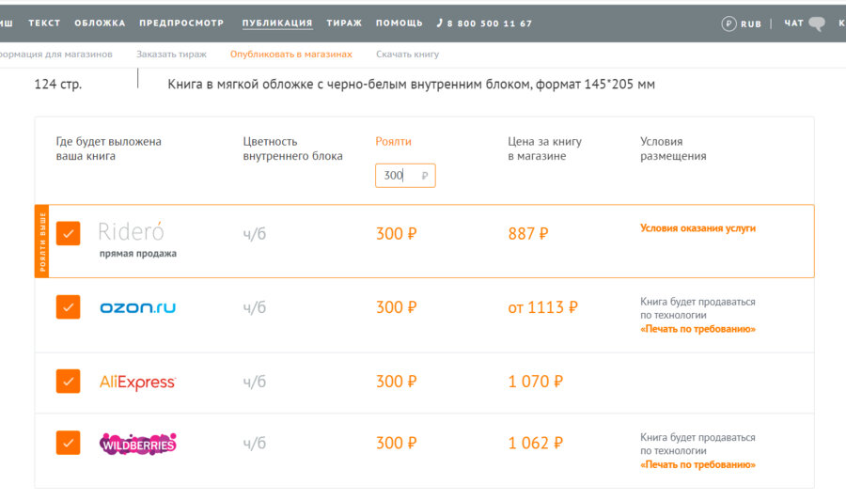Click the РОЯЛТИ ВЫШЕ vertical badge
Image resolution: width=846 pixels, height=500 pixels.
42,242
